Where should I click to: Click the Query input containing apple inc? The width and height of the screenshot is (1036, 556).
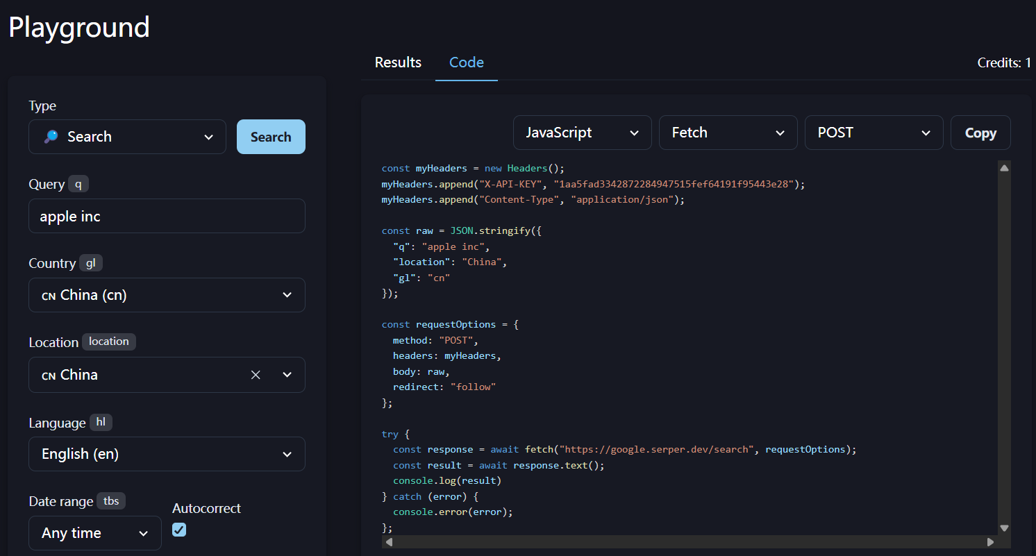click(167, 217)
